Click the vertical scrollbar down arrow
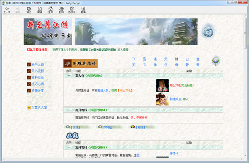249x163 pixels. coord(245,156)
